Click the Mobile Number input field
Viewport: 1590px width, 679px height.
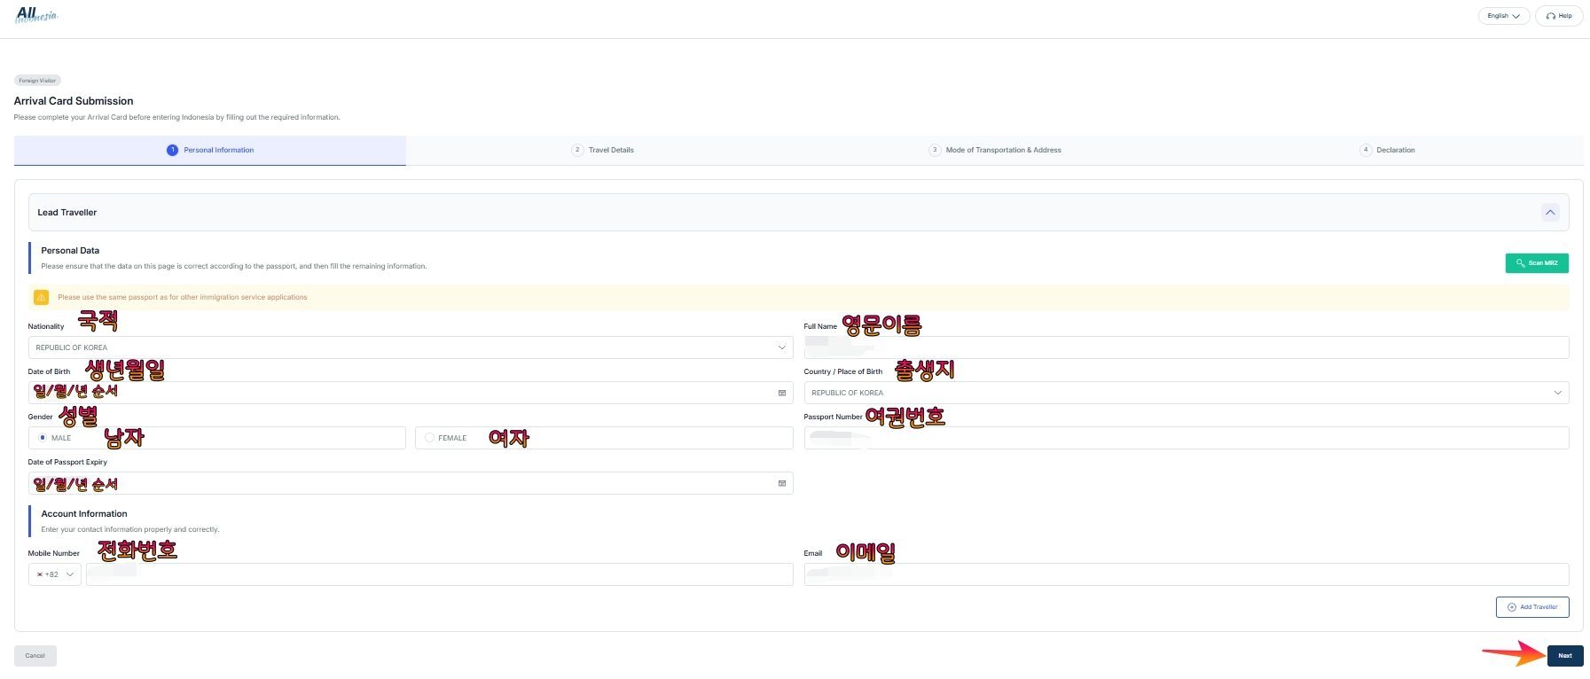click(x=440, y=574)
